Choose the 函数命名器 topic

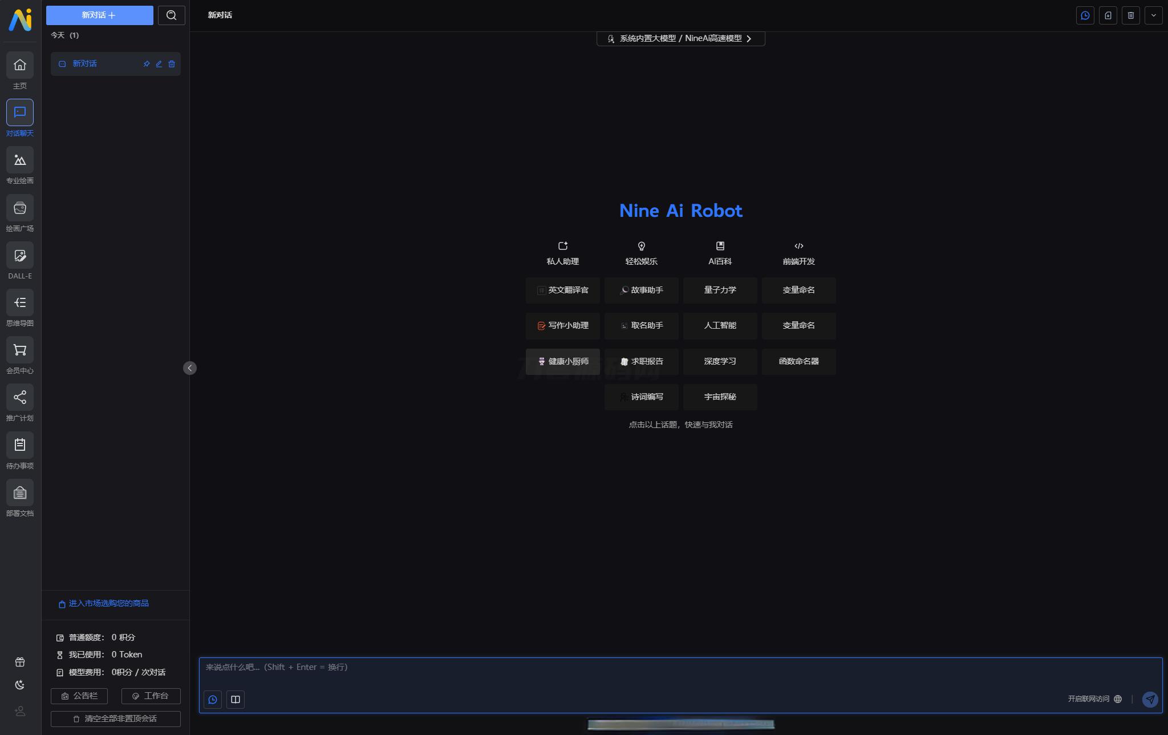tap(799, 362)
